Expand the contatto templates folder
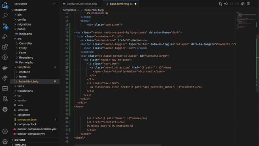Screen dimensions: 259x146 25,72
